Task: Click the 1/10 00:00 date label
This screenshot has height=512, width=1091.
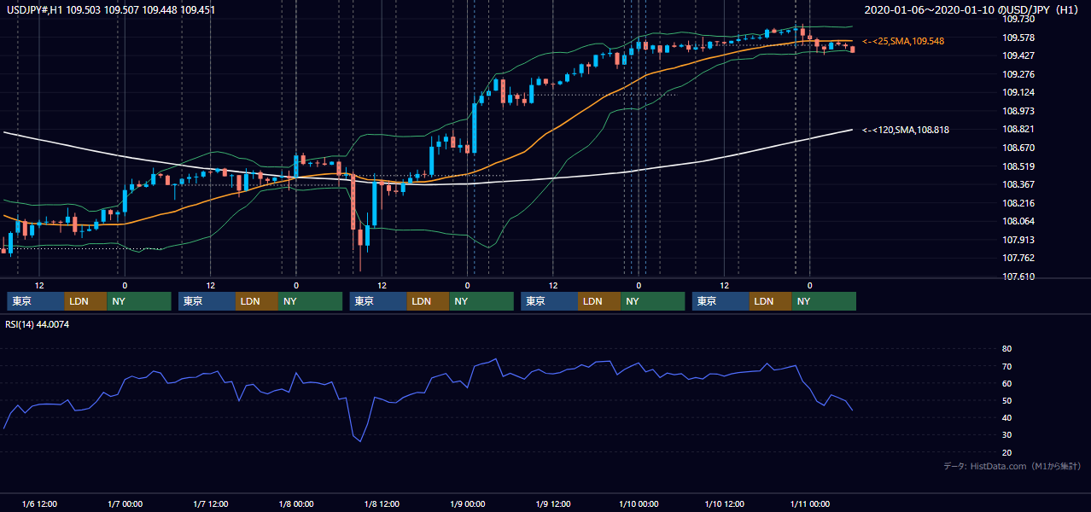Action: (x=638, y=503)
